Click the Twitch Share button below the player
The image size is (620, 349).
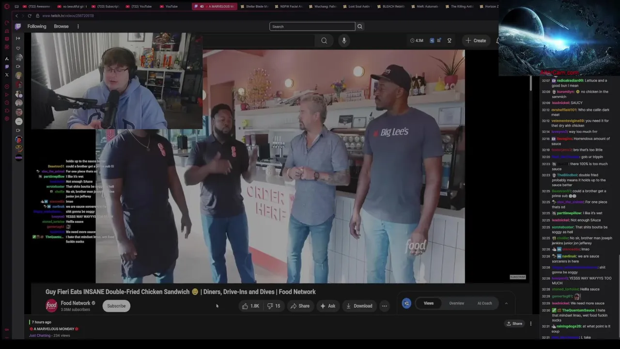coord(514,323)
